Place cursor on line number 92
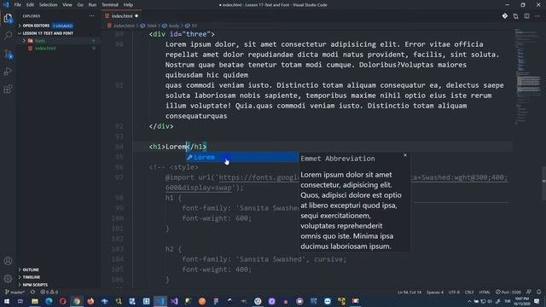Viewport: 546px width, 307px height. click(x=119, y=126)
